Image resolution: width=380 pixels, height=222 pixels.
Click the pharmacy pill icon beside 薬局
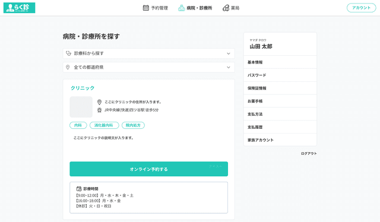pos(226,8)
